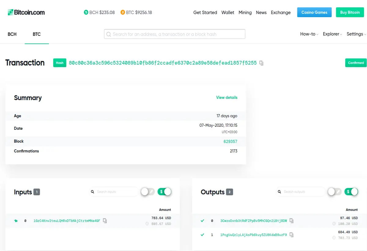The height and width of the screenshot is (251, 367).
Task: Focus the address or transaction search field
Action: tap(175, 34)
